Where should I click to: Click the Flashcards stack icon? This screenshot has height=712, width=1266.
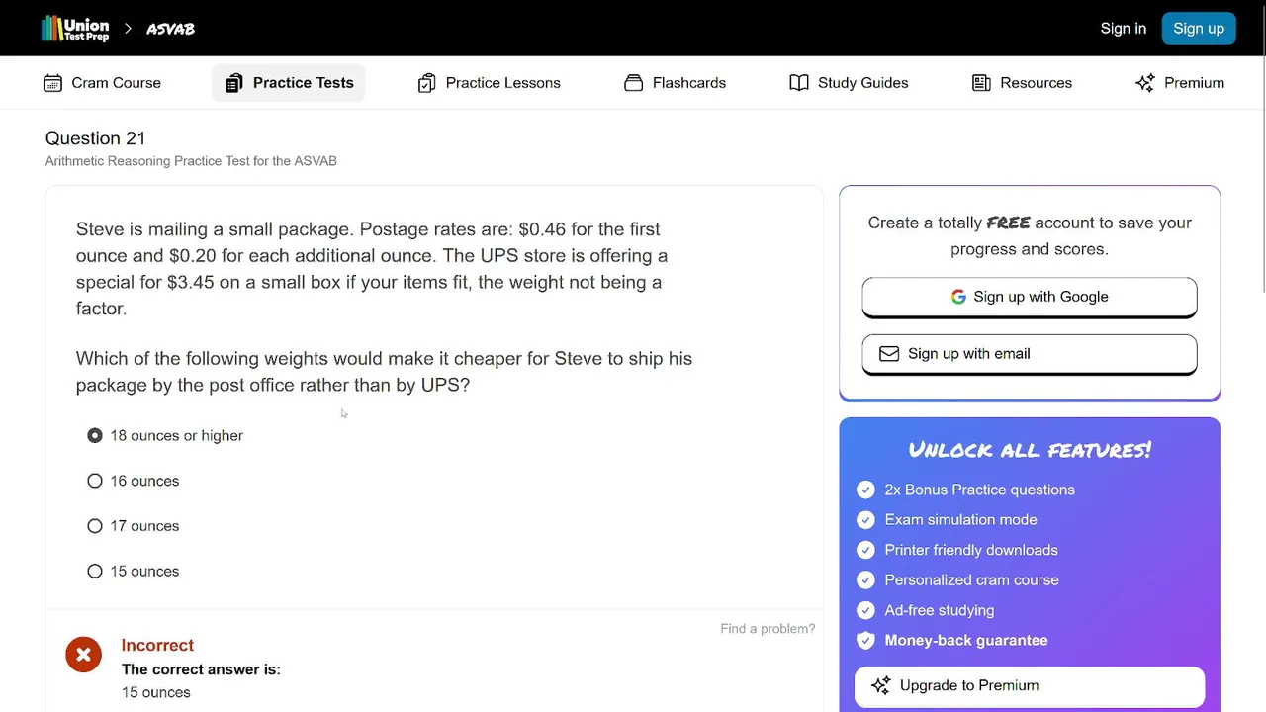[633, 83]
